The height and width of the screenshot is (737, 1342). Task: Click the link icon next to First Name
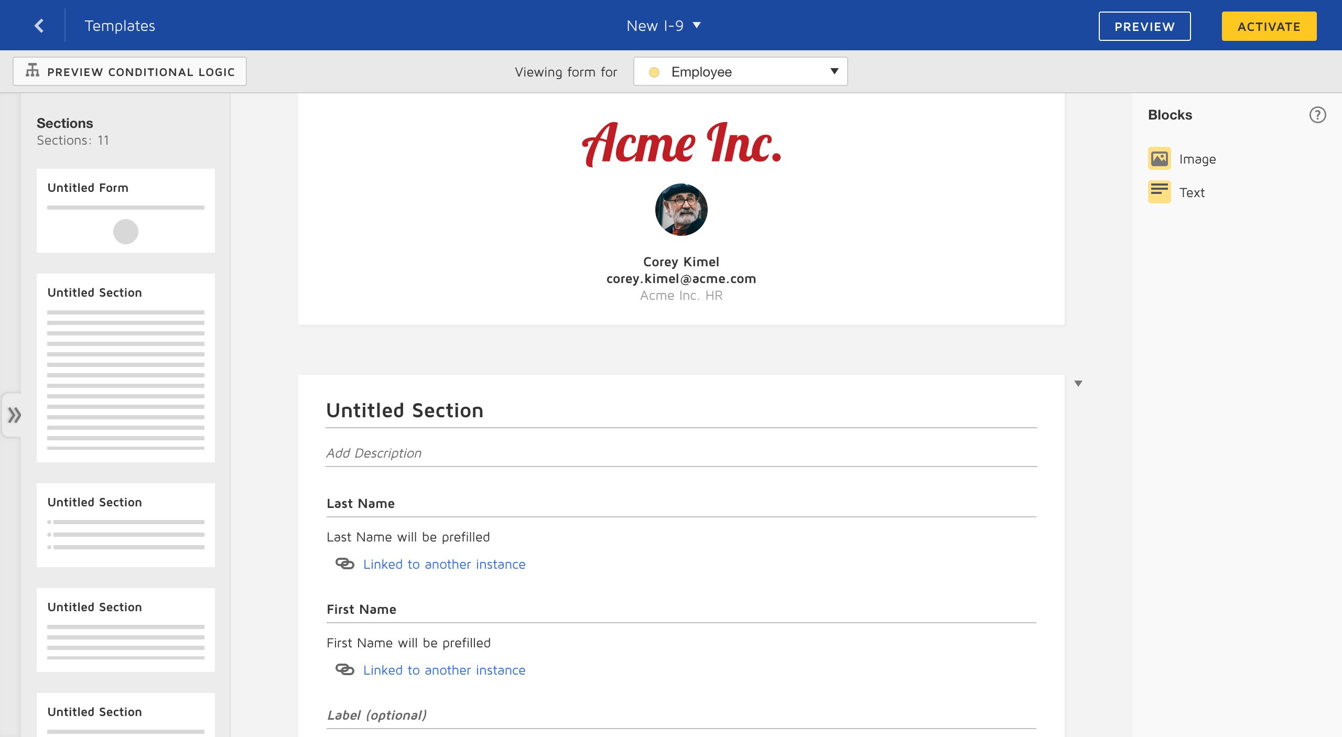coord(345,670)
